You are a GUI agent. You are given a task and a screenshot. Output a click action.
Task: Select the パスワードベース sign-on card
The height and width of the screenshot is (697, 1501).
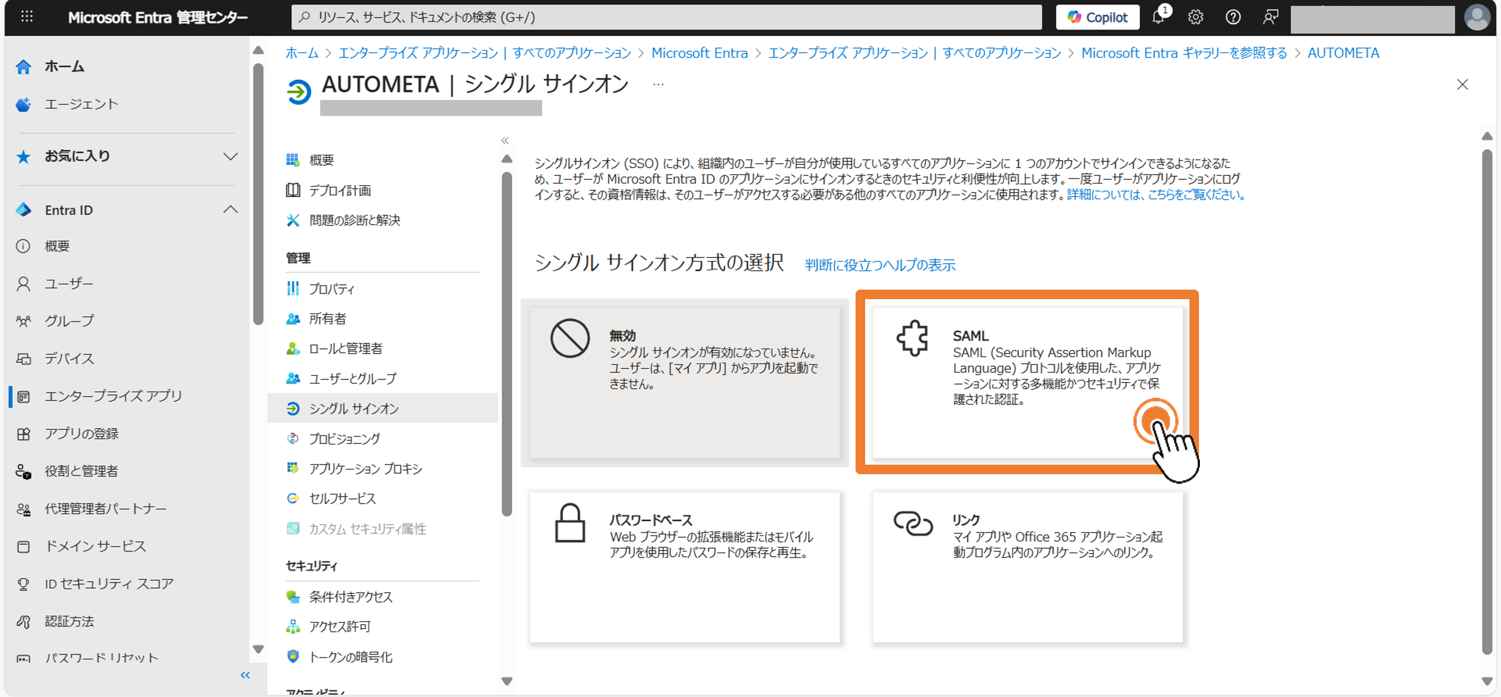pos(684,567)
